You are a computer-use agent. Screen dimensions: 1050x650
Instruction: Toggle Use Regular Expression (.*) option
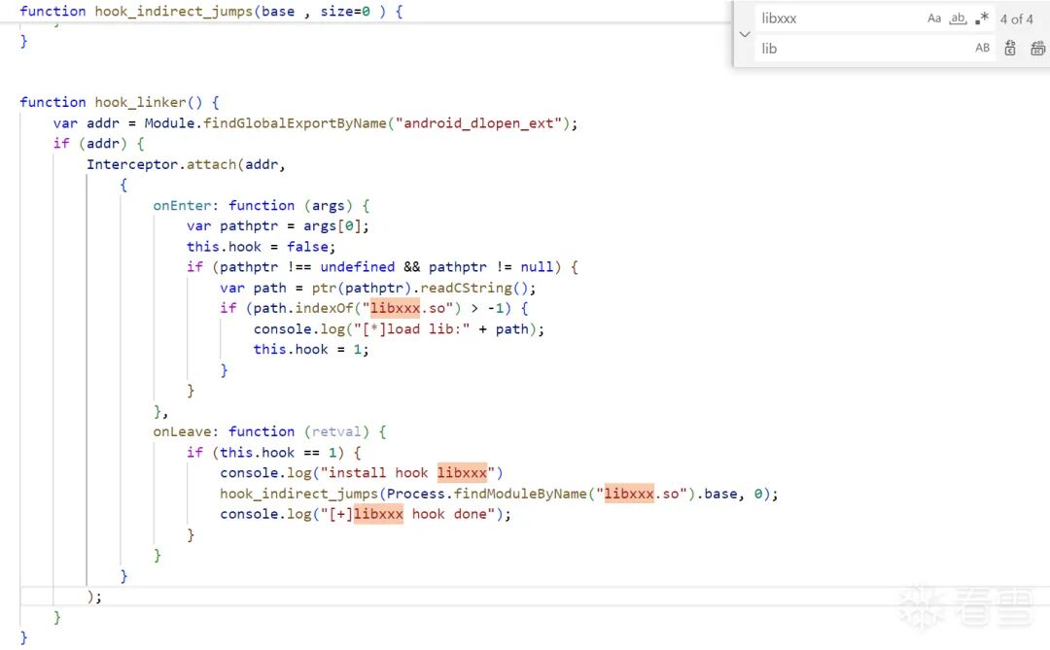982,18
